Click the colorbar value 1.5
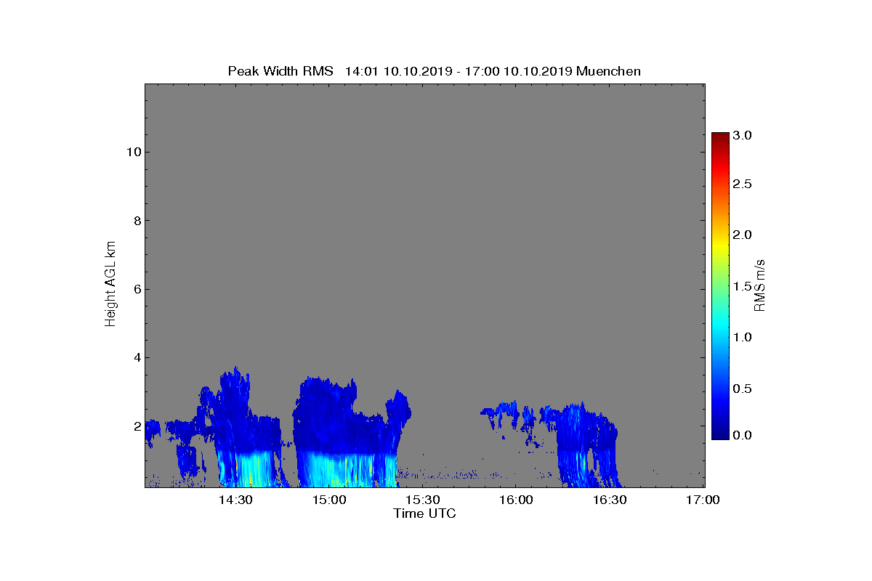Image resolution: width=872 pixels, height=581 pixels. [x=742, y=286]
